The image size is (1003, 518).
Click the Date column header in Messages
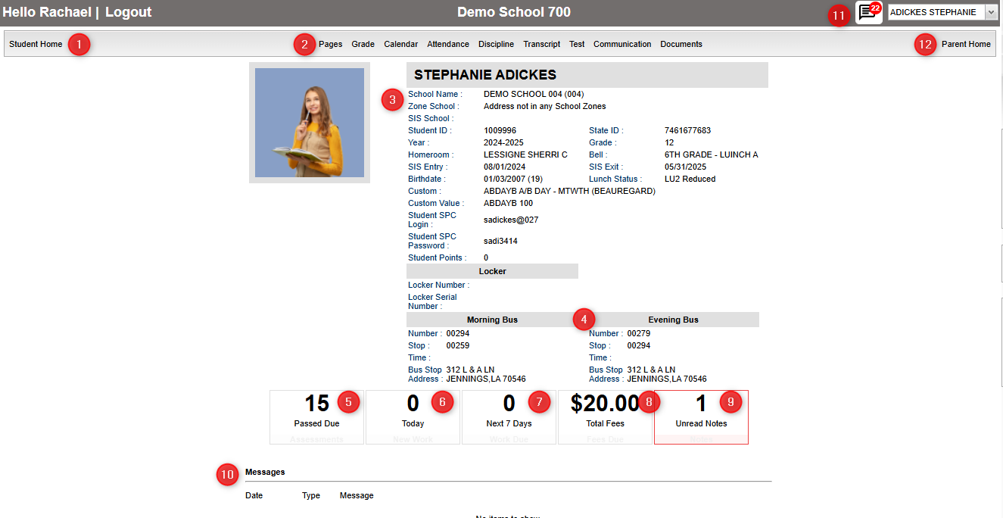click(x=254, y=495)
